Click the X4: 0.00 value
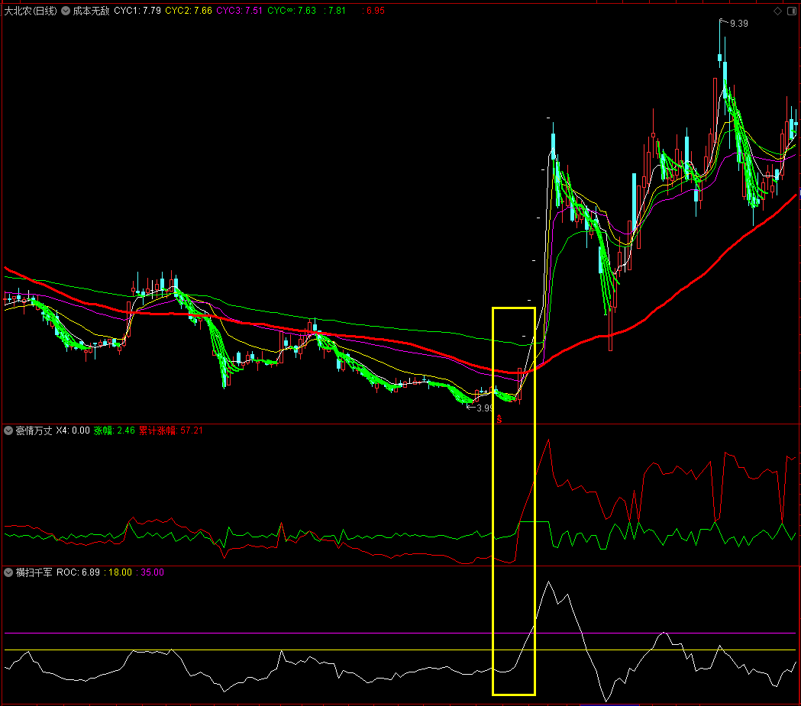 point(73,430)
